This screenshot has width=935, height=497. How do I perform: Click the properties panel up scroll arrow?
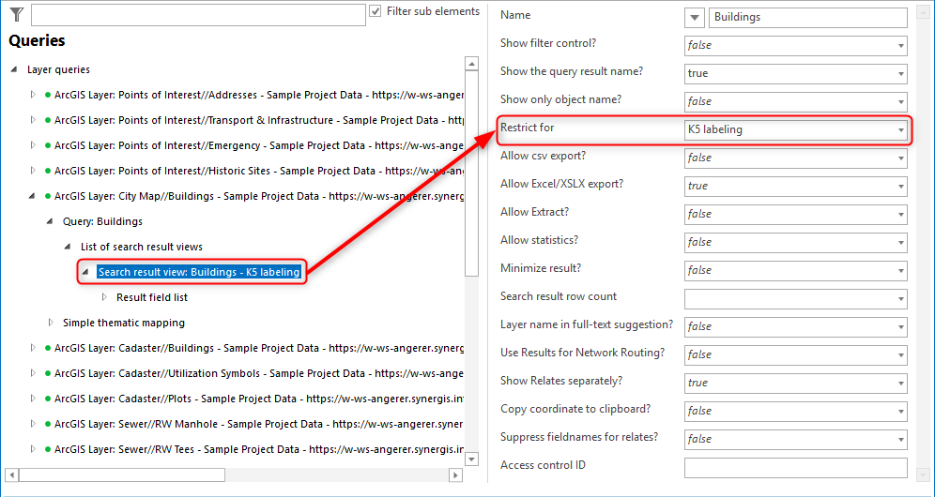921,12
